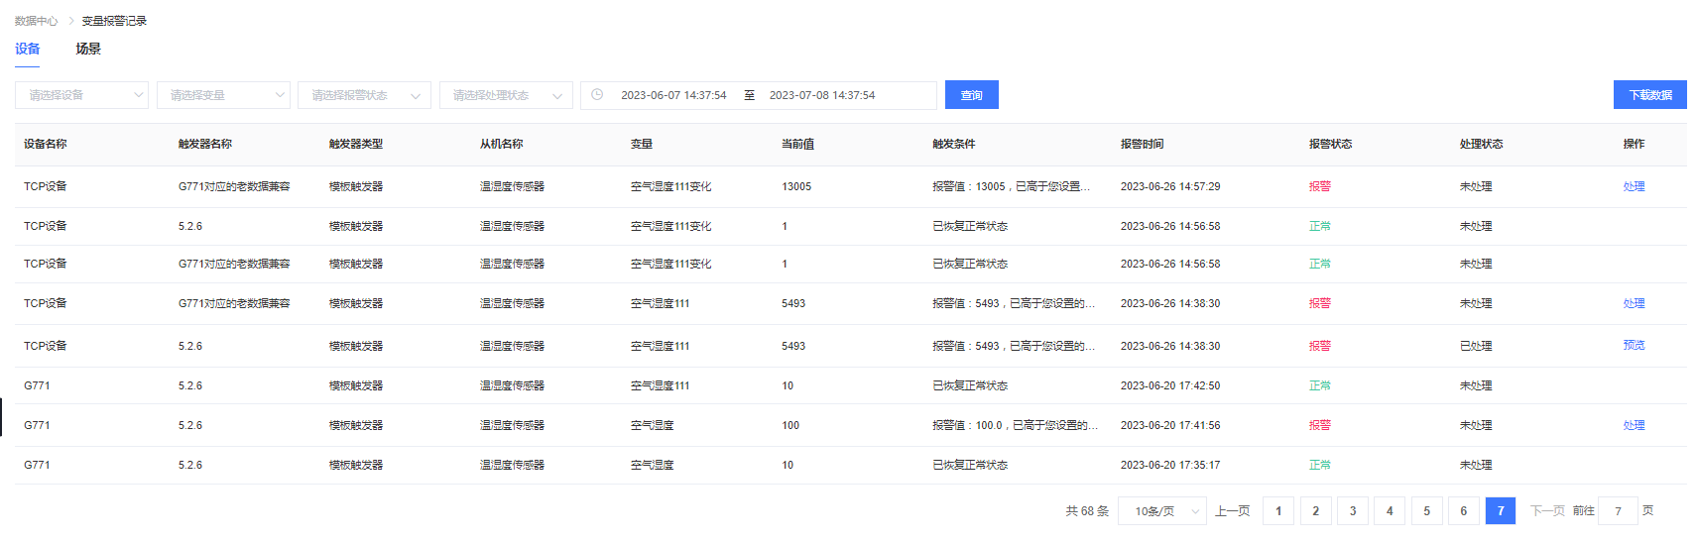Click 上一页 previous page button
Image resolution: width=1698 pixels, height=543 pixels.
tap(1232, 511)
